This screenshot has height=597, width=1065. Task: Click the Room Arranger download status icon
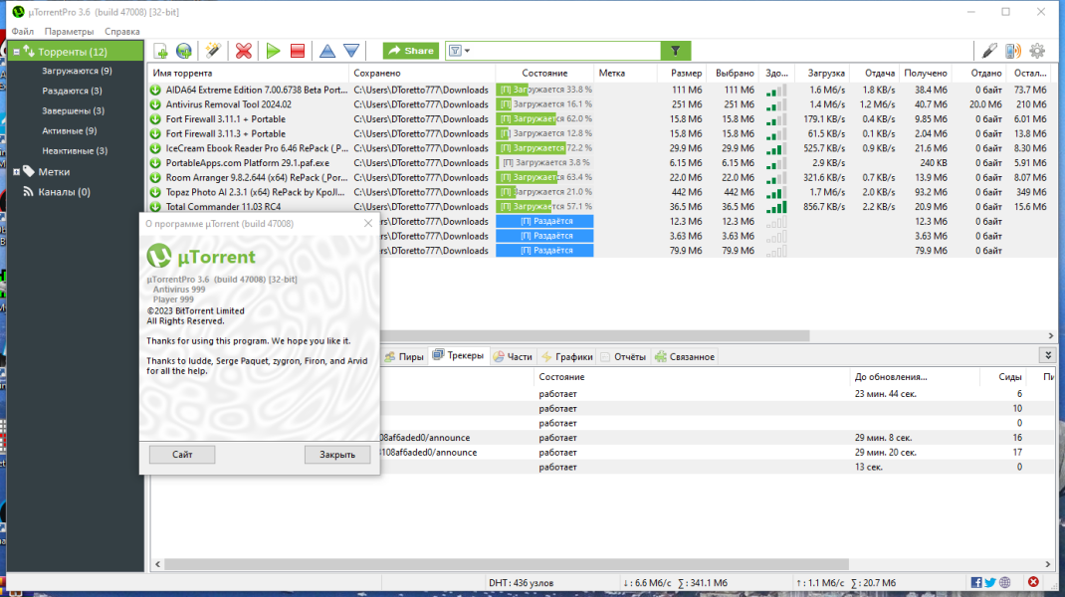(x=155, y=177)
